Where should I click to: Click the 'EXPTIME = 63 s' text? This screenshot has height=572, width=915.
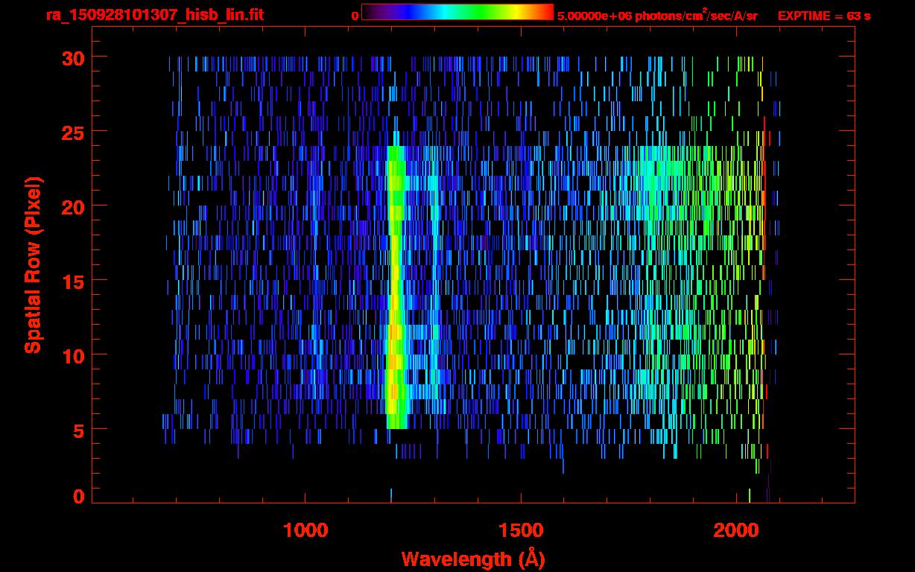pos(824,16)
